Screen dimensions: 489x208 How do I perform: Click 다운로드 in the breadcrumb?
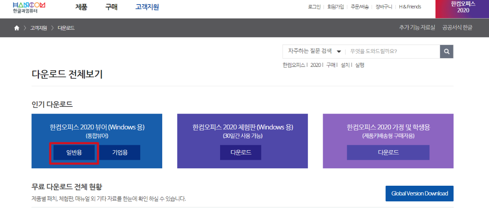66,28
